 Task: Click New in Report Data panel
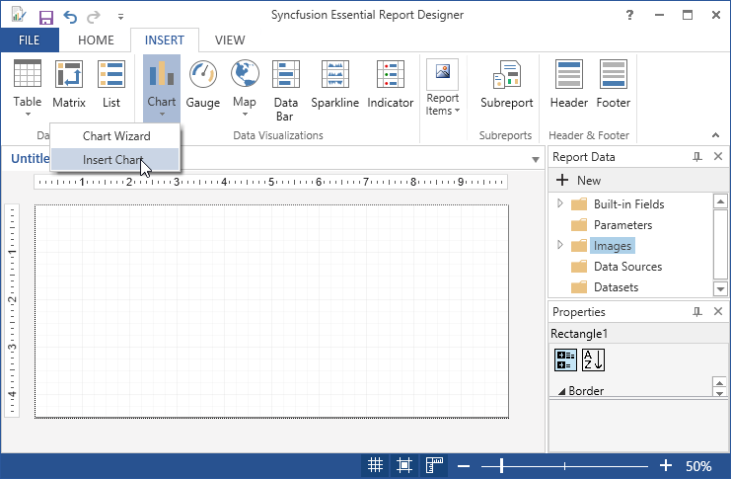579,181
